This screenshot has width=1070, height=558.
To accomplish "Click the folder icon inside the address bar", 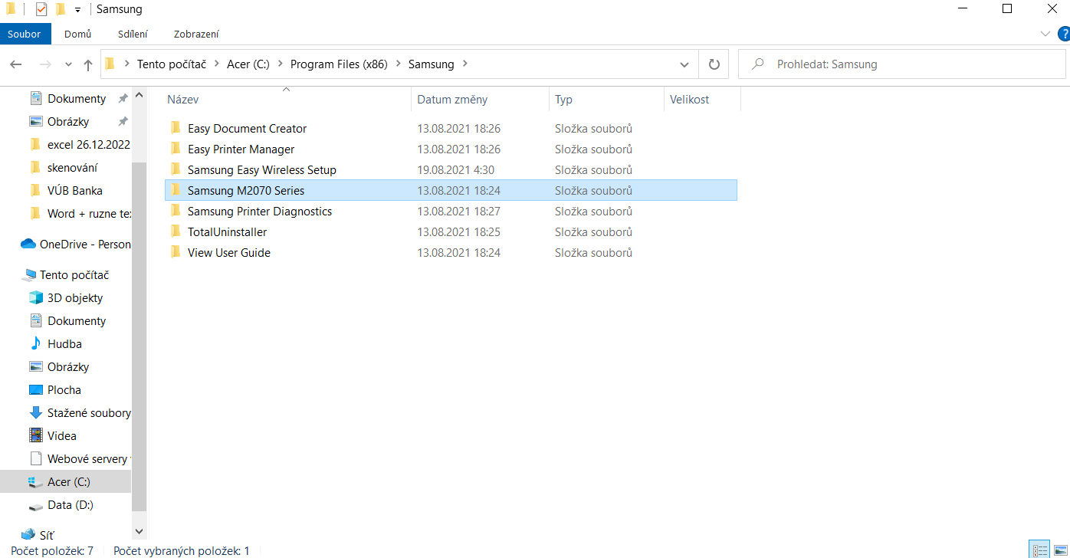I will [x=110, y=64].
